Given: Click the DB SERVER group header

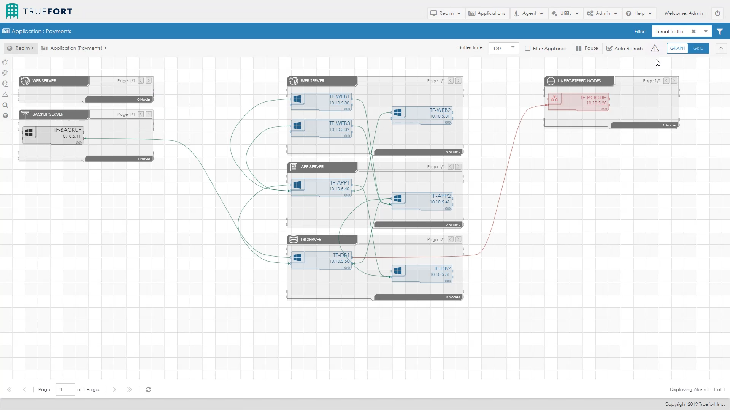Looking at the screenshot, I should click(322, 240).
